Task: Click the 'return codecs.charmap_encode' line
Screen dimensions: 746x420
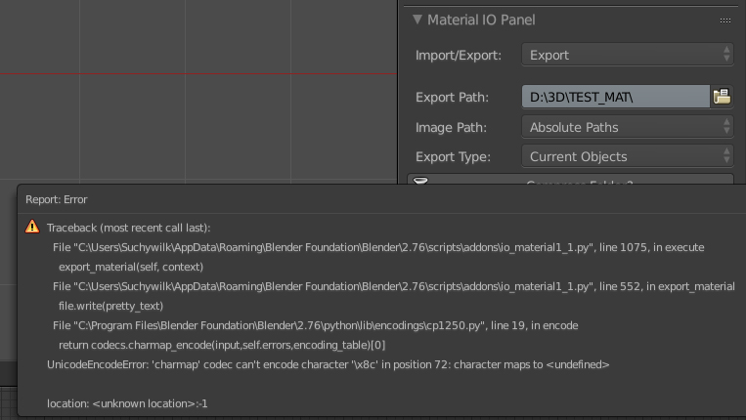Action: click(x=222, y=345)
